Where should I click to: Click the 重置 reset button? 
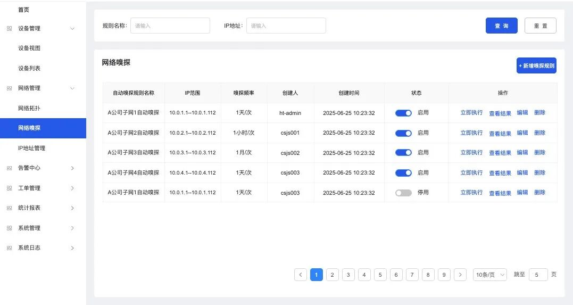coord(541,26)
